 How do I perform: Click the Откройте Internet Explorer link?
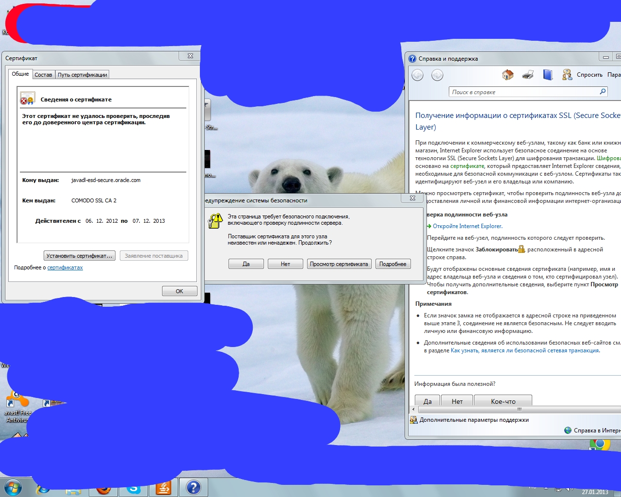[x=467, y=226]
